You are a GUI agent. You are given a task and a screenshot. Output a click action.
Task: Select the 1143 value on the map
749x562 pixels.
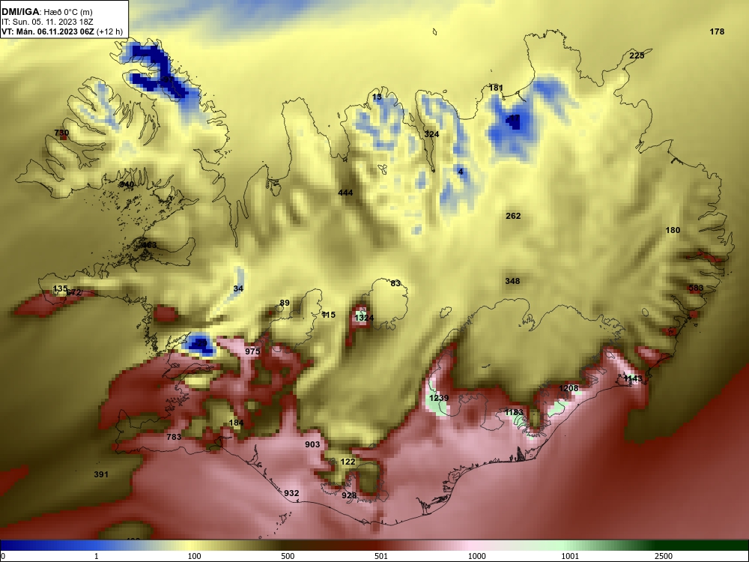tap(633, 378)
